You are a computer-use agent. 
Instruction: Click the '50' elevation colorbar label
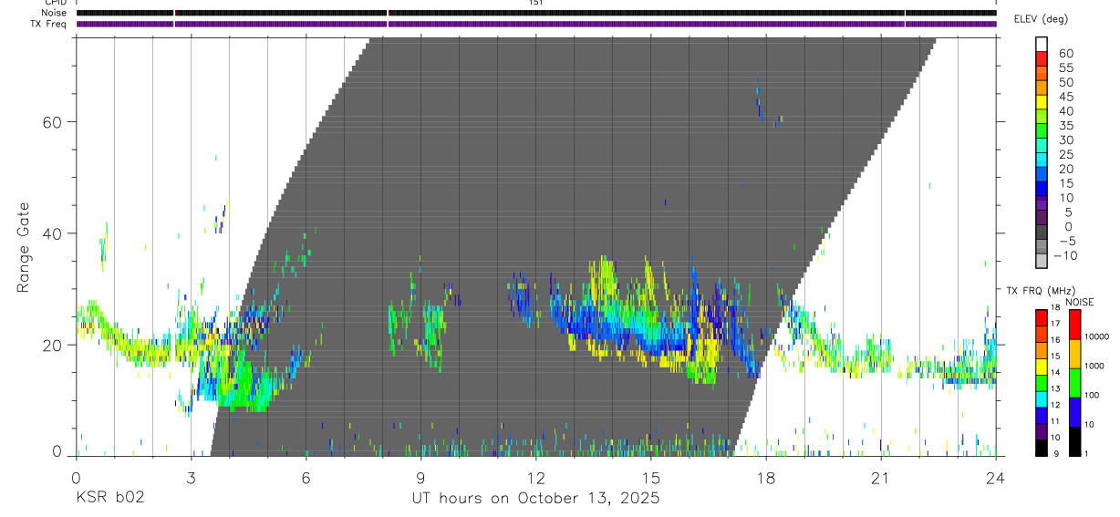(1066, 82)
